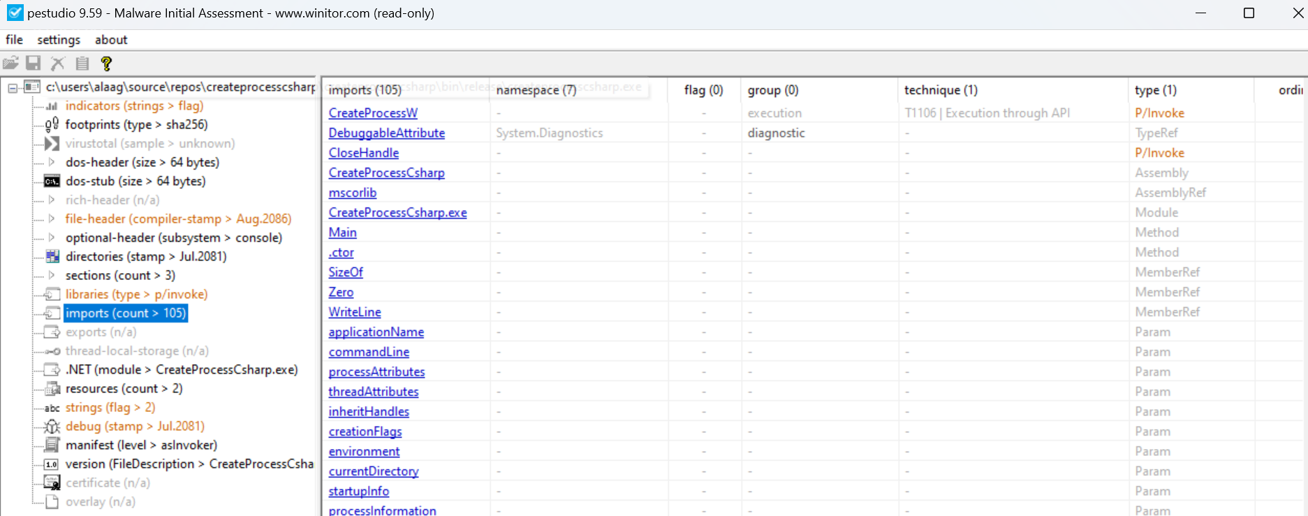Click the yellow question mark help icon
1308x516 pixels.
(106, 64)
